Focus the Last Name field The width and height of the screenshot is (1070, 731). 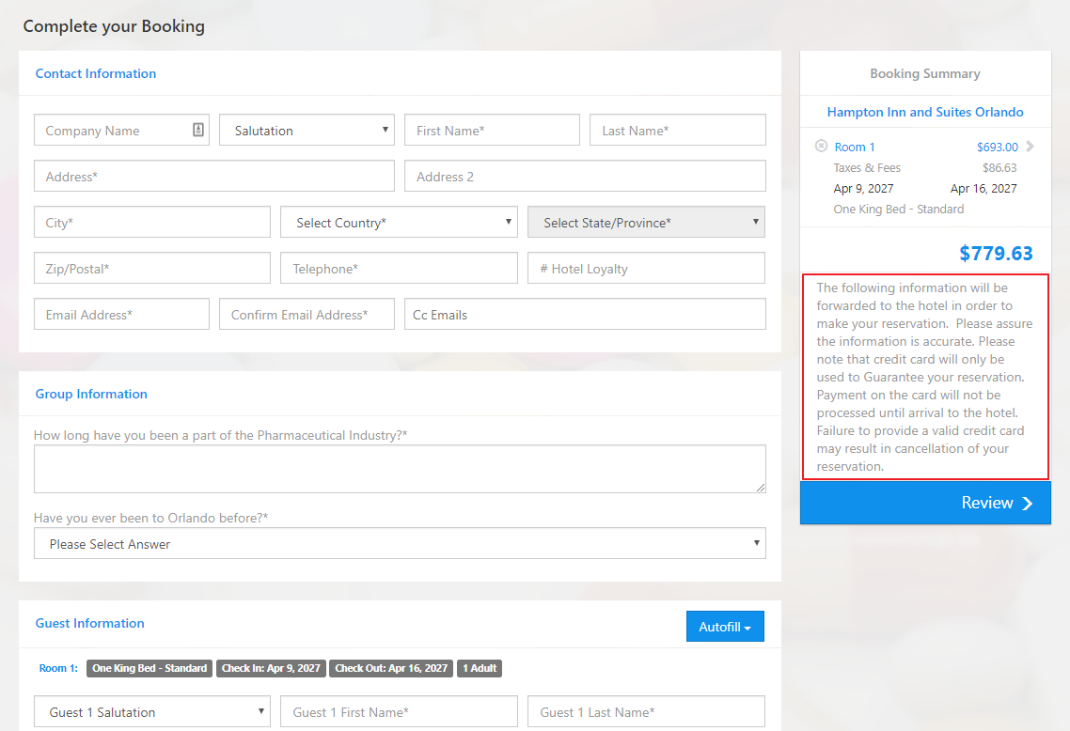[678, 130]
